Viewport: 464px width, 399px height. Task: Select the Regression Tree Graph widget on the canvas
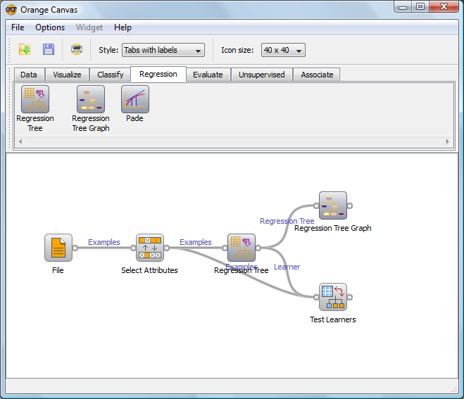click(333, 205)
